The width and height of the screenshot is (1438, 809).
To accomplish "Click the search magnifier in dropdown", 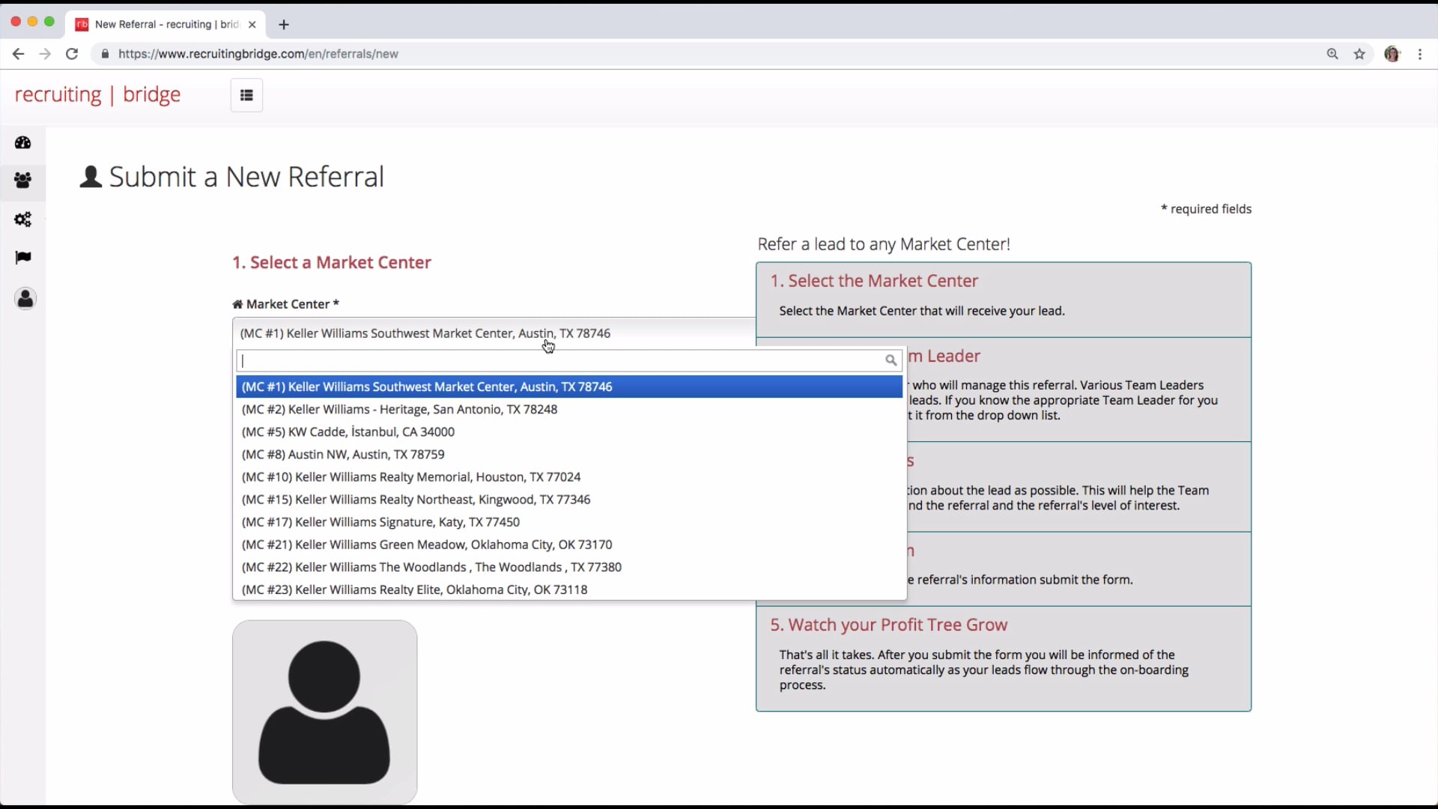I will 891,360.
